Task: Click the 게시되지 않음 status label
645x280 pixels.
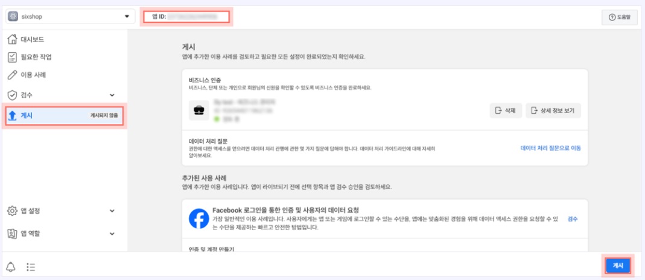Action: click(x=104, y=116)
